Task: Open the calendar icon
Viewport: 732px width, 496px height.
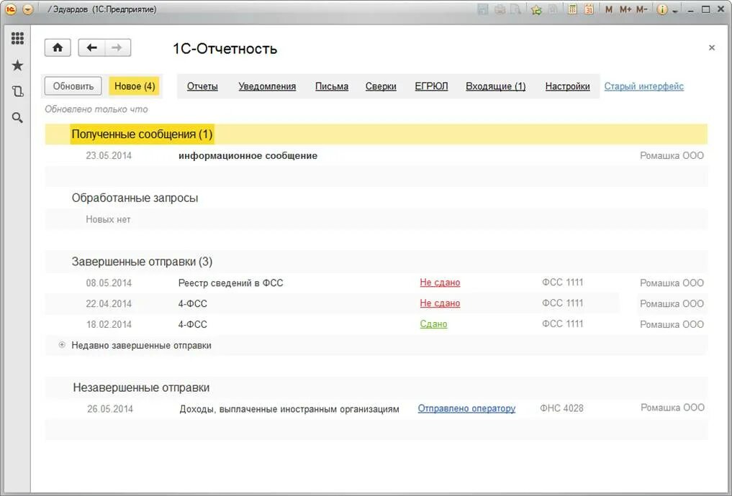Action: [x=589, y=9]
